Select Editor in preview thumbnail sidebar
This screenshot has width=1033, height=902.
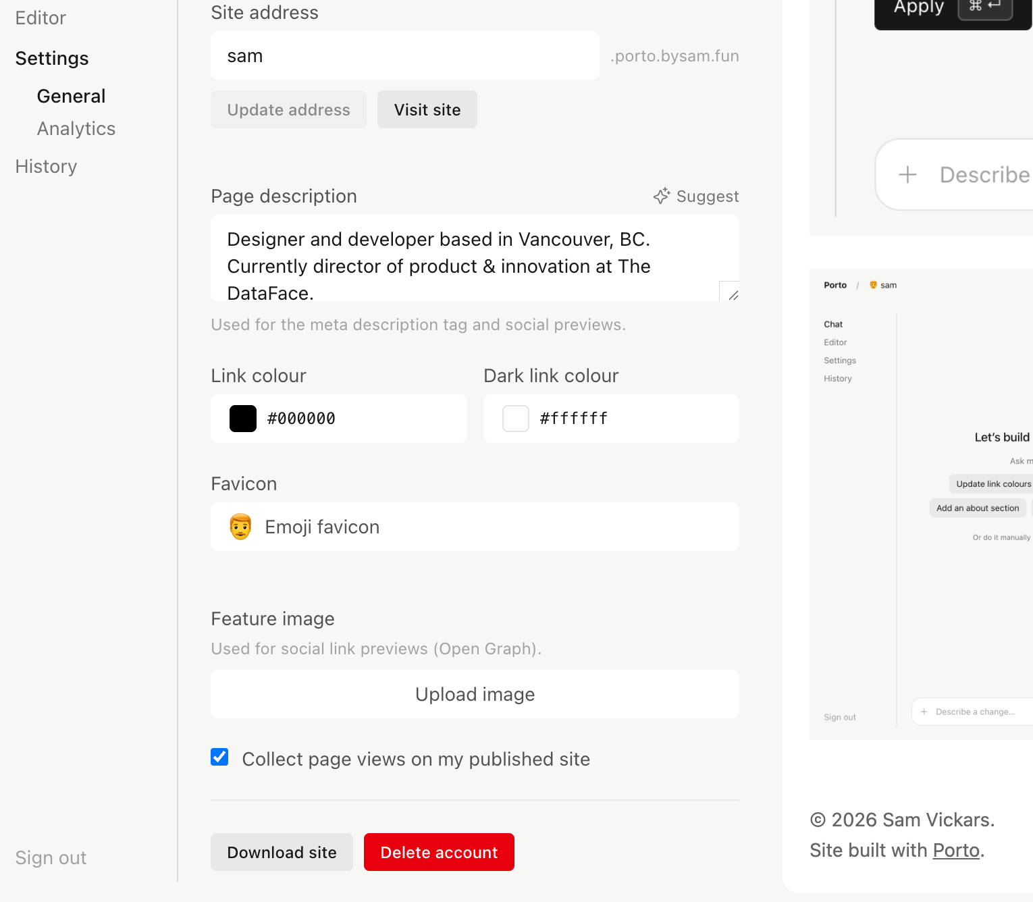[x=835, y=342]
